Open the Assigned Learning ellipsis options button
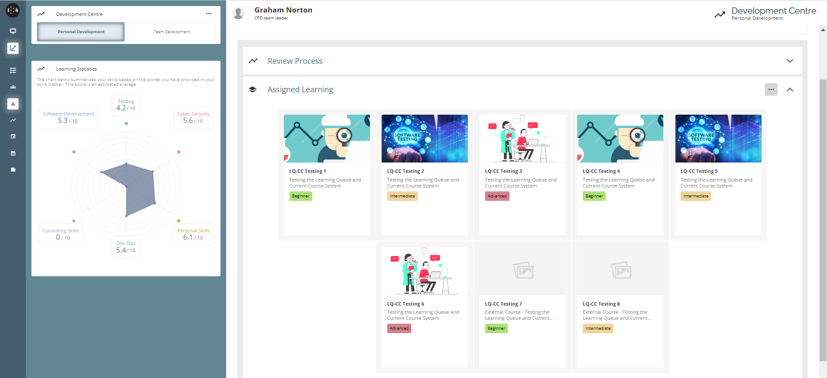Image resolution: width=827 pixels, height=378 pixels. click(x=771, y=90)
